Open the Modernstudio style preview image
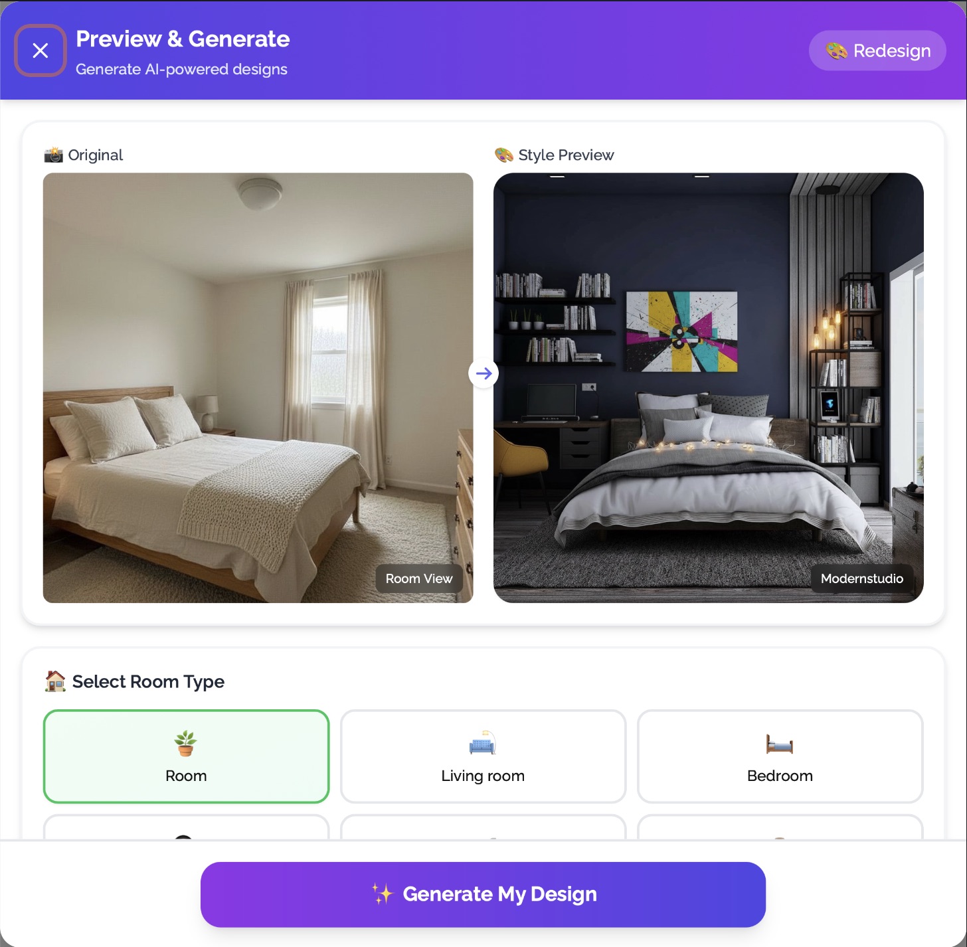Viewport: 967px width, 947px height. pos(709,388)
